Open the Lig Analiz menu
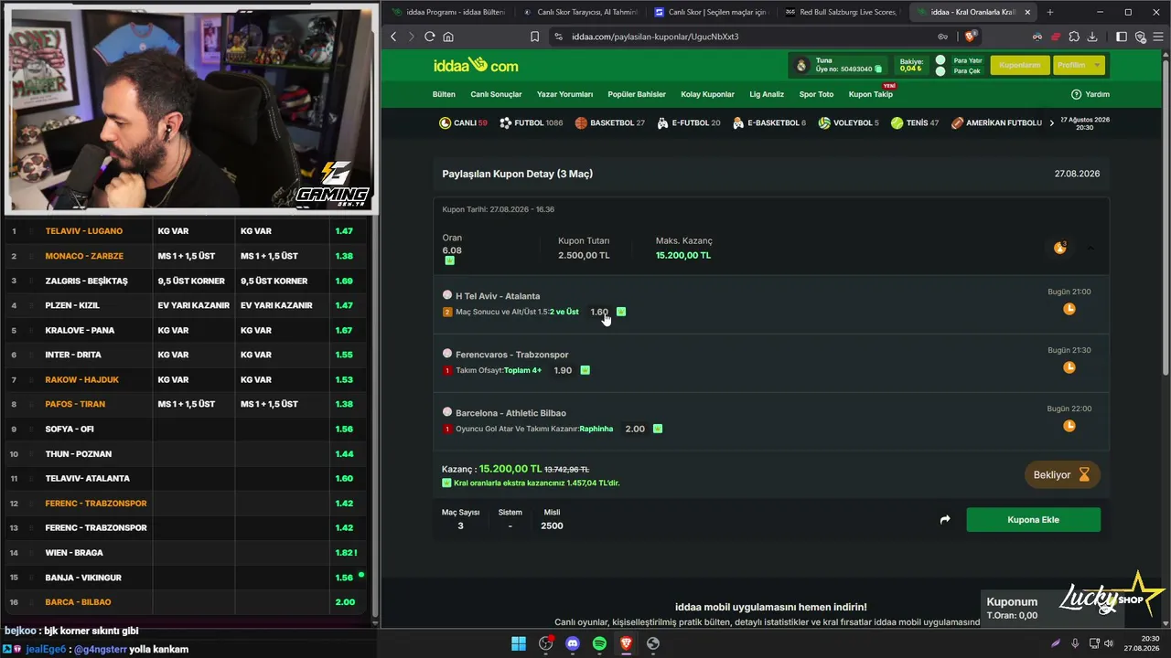This screenshot has height=658, width=1171. coord(767,94)
